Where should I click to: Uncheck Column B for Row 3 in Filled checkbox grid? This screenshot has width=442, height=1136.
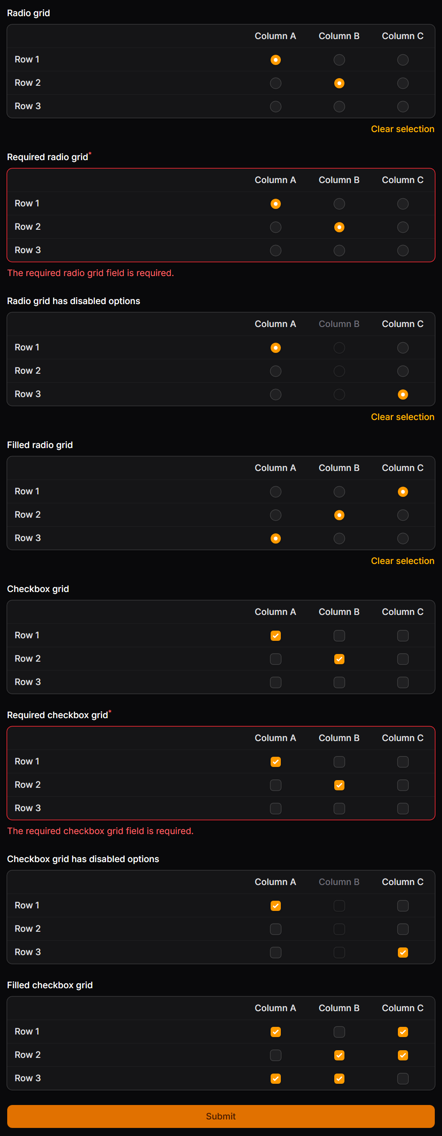(339, 1078)
